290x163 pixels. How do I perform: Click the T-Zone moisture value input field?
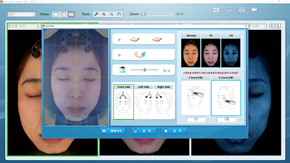click(x=196, y=119)
